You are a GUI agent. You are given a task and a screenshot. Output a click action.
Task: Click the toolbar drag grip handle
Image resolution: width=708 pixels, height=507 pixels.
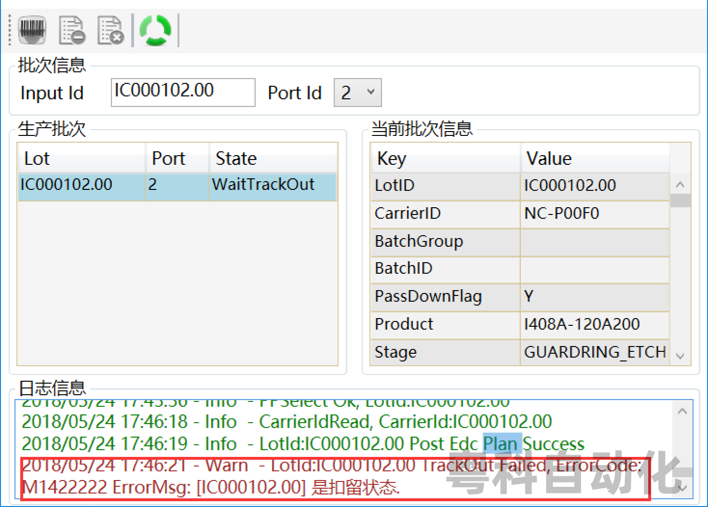click(x=11, y=30)
